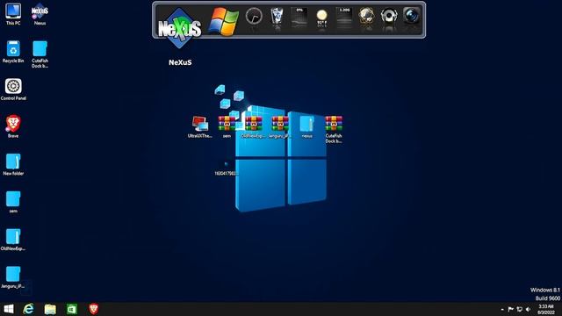Select the This PC desktop icon

(x=13, y=15)
